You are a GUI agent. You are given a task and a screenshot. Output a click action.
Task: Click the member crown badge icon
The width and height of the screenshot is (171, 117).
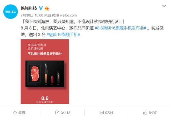point(47,8)
